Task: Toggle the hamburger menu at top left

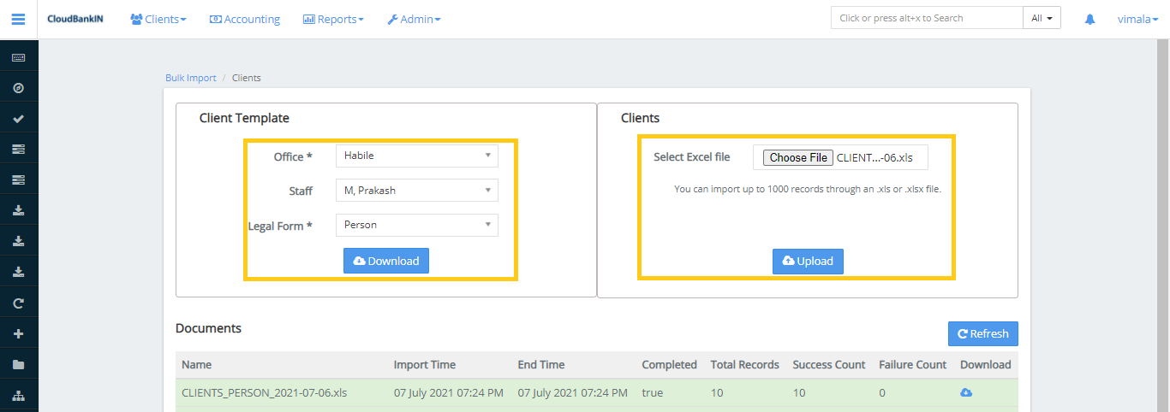Action: coord(18,19)
